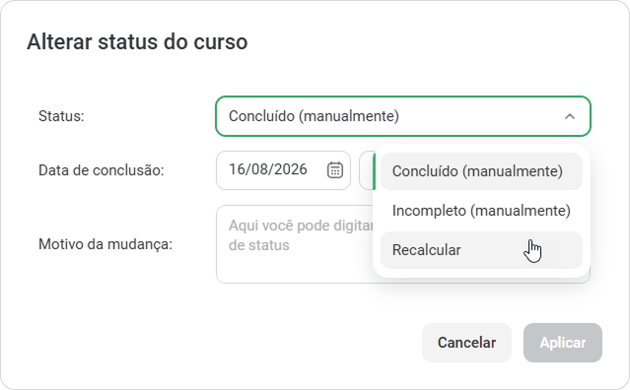Select the Recalcular option

coord(481,250)
